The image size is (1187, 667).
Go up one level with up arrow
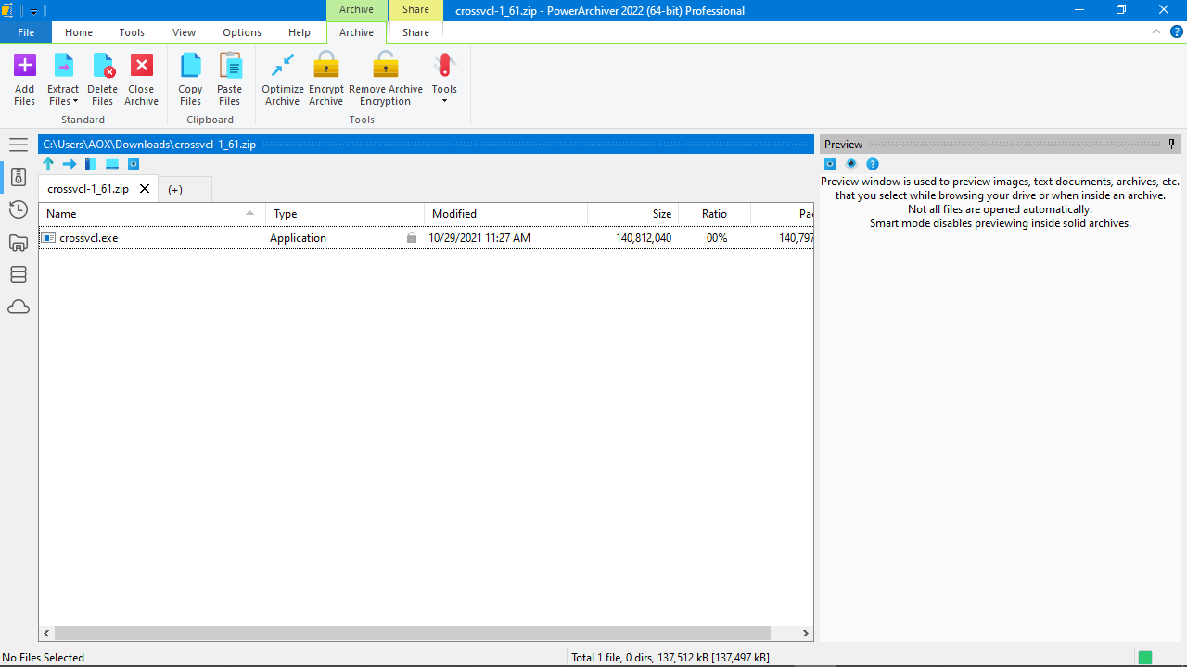[48, 164]
